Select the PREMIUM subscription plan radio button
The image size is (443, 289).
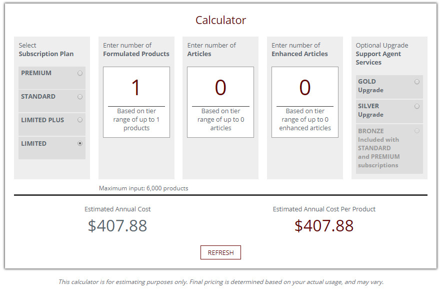(80, 73)
